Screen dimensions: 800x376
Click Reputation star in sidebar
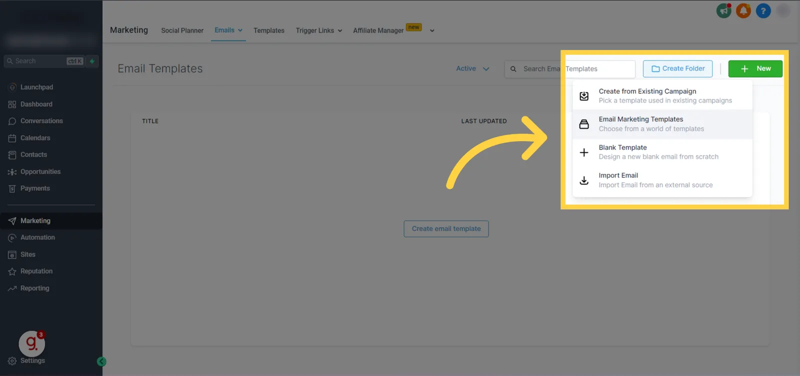pos(12,272)
